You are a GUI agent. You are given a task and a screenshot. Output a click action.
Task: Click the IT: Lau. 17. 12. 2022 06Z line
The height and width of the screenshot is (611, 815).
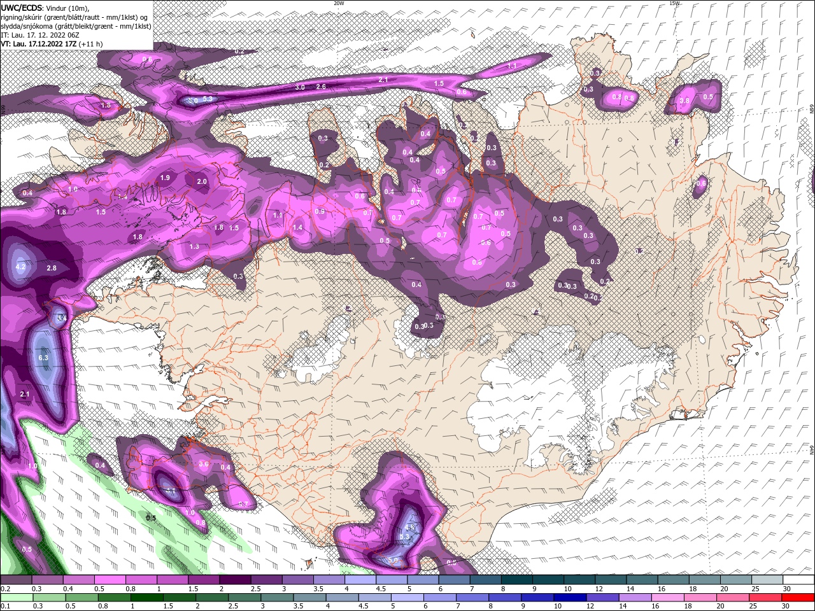point(39,35)
